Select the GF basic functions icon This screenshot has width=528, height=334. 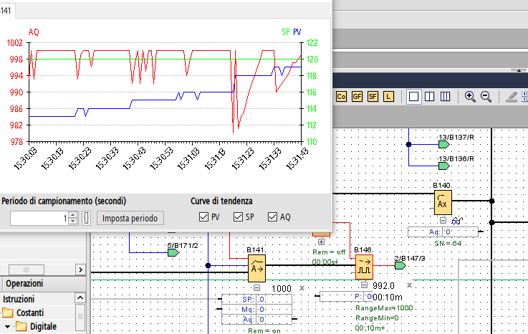click(357, 96)
